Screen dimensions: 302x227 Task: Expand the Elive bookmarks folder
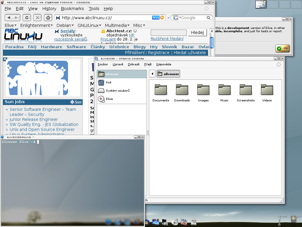[x=11, y=25]
